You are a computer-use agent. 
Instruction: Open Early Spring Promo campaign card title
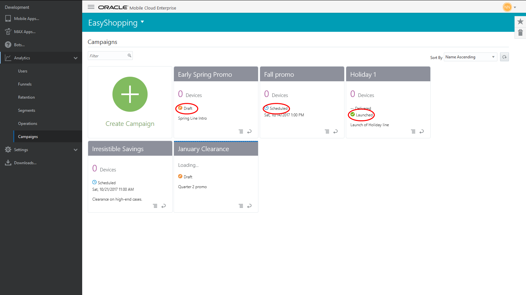[x=205, y=74]
